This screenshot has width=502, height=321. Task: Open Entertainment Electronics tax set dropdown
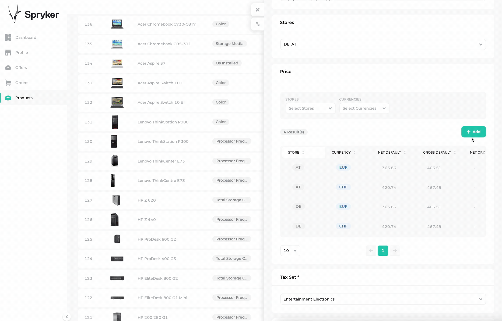(x=383, y=299)
